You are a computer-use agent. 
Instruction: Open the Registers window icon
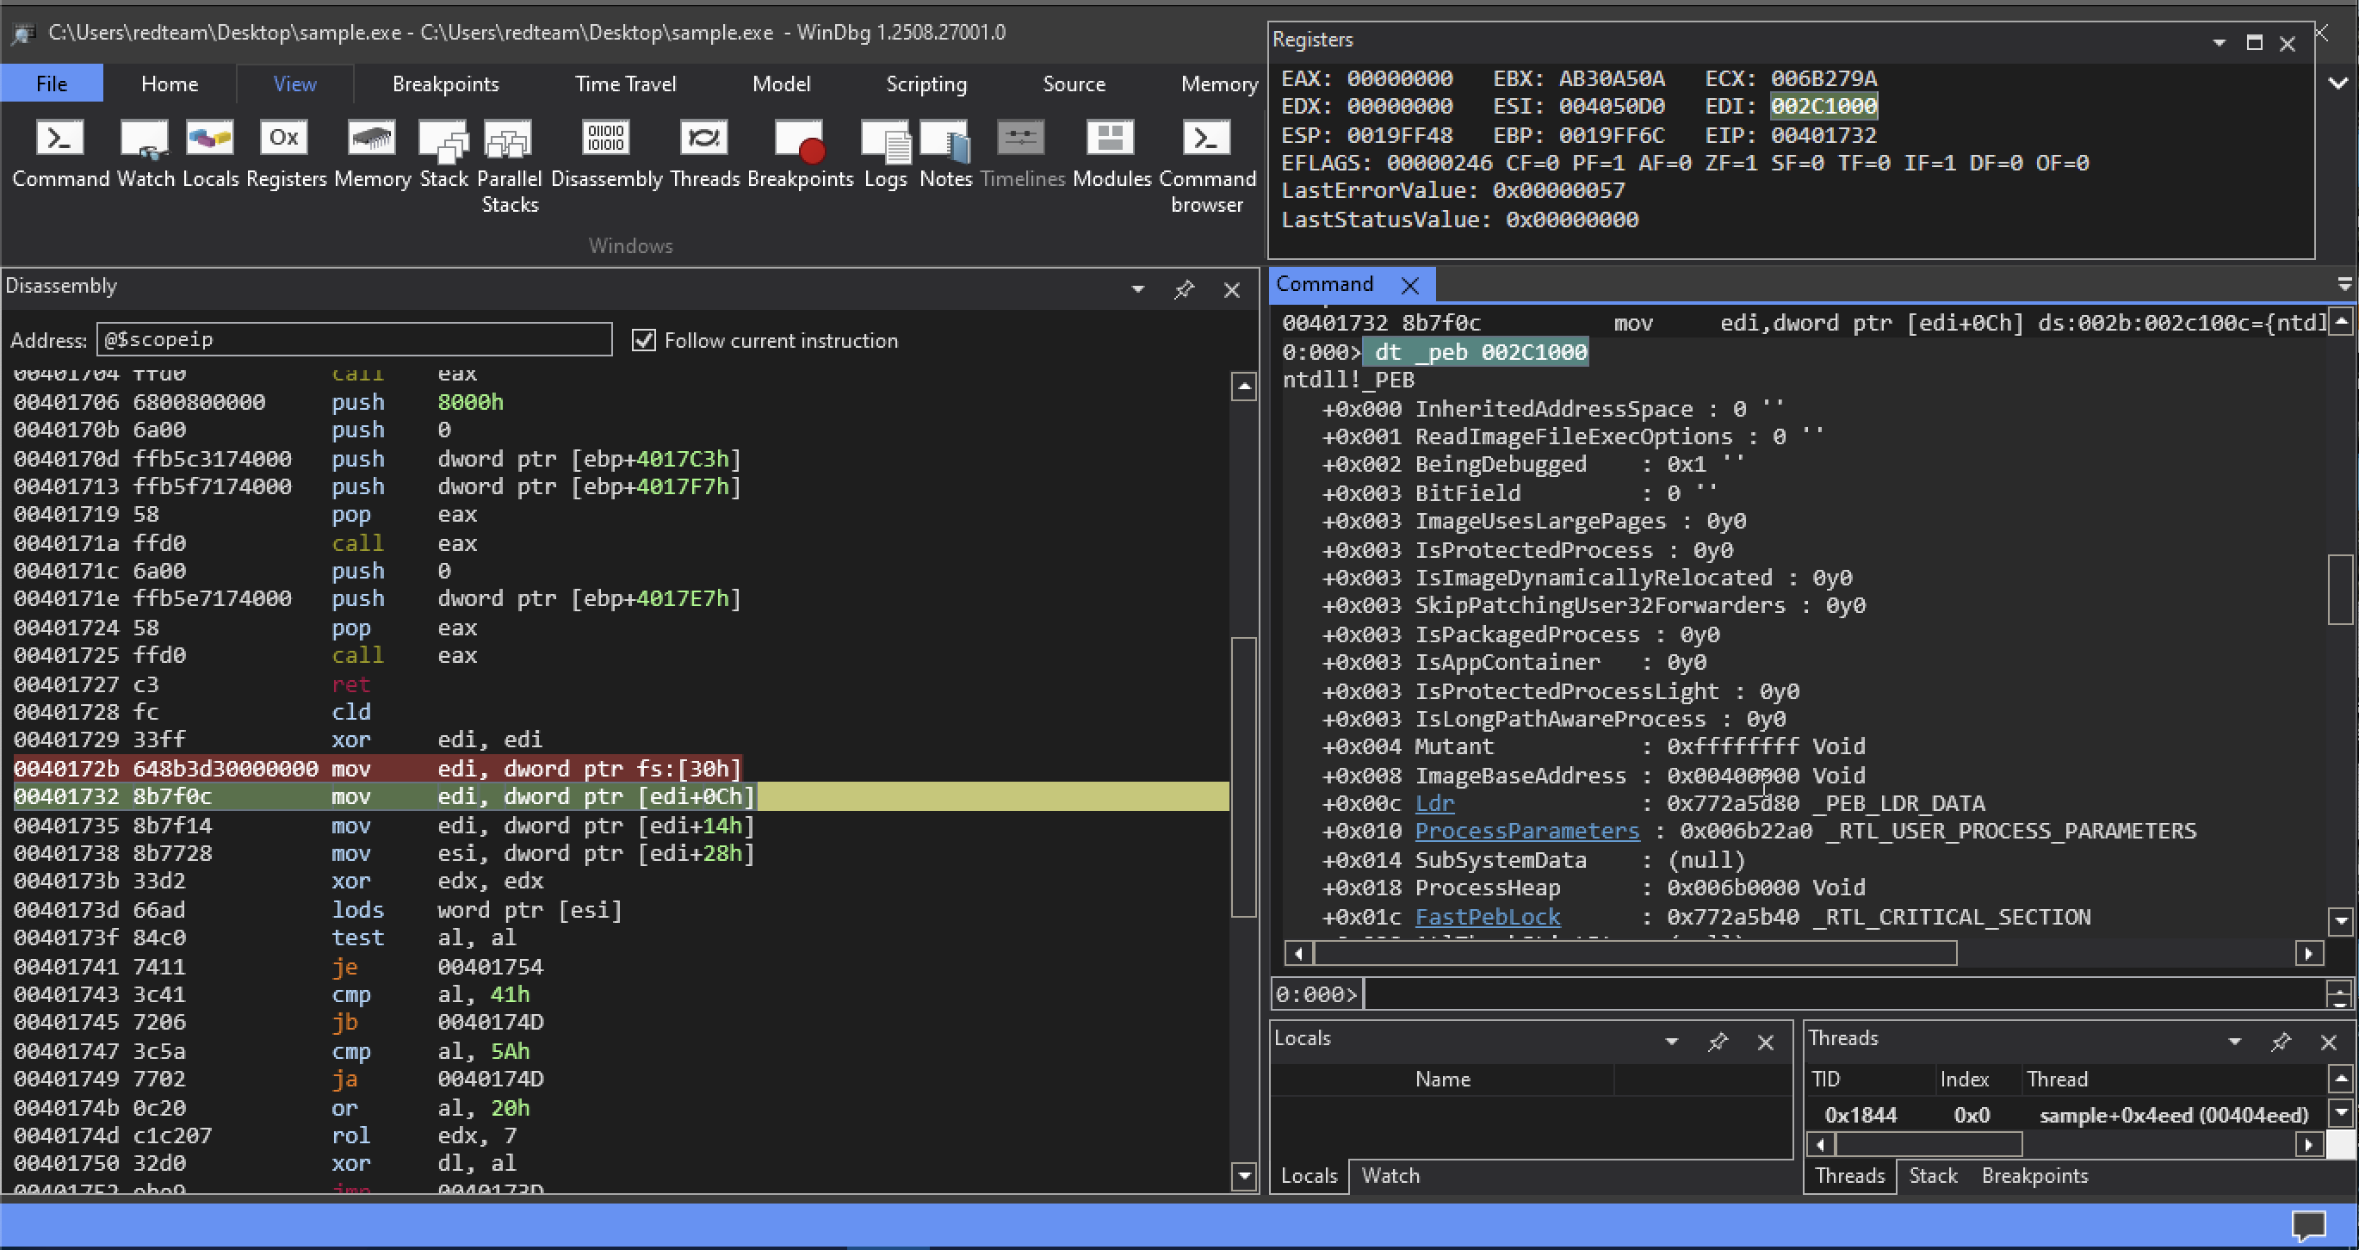(x=285, y=154)
